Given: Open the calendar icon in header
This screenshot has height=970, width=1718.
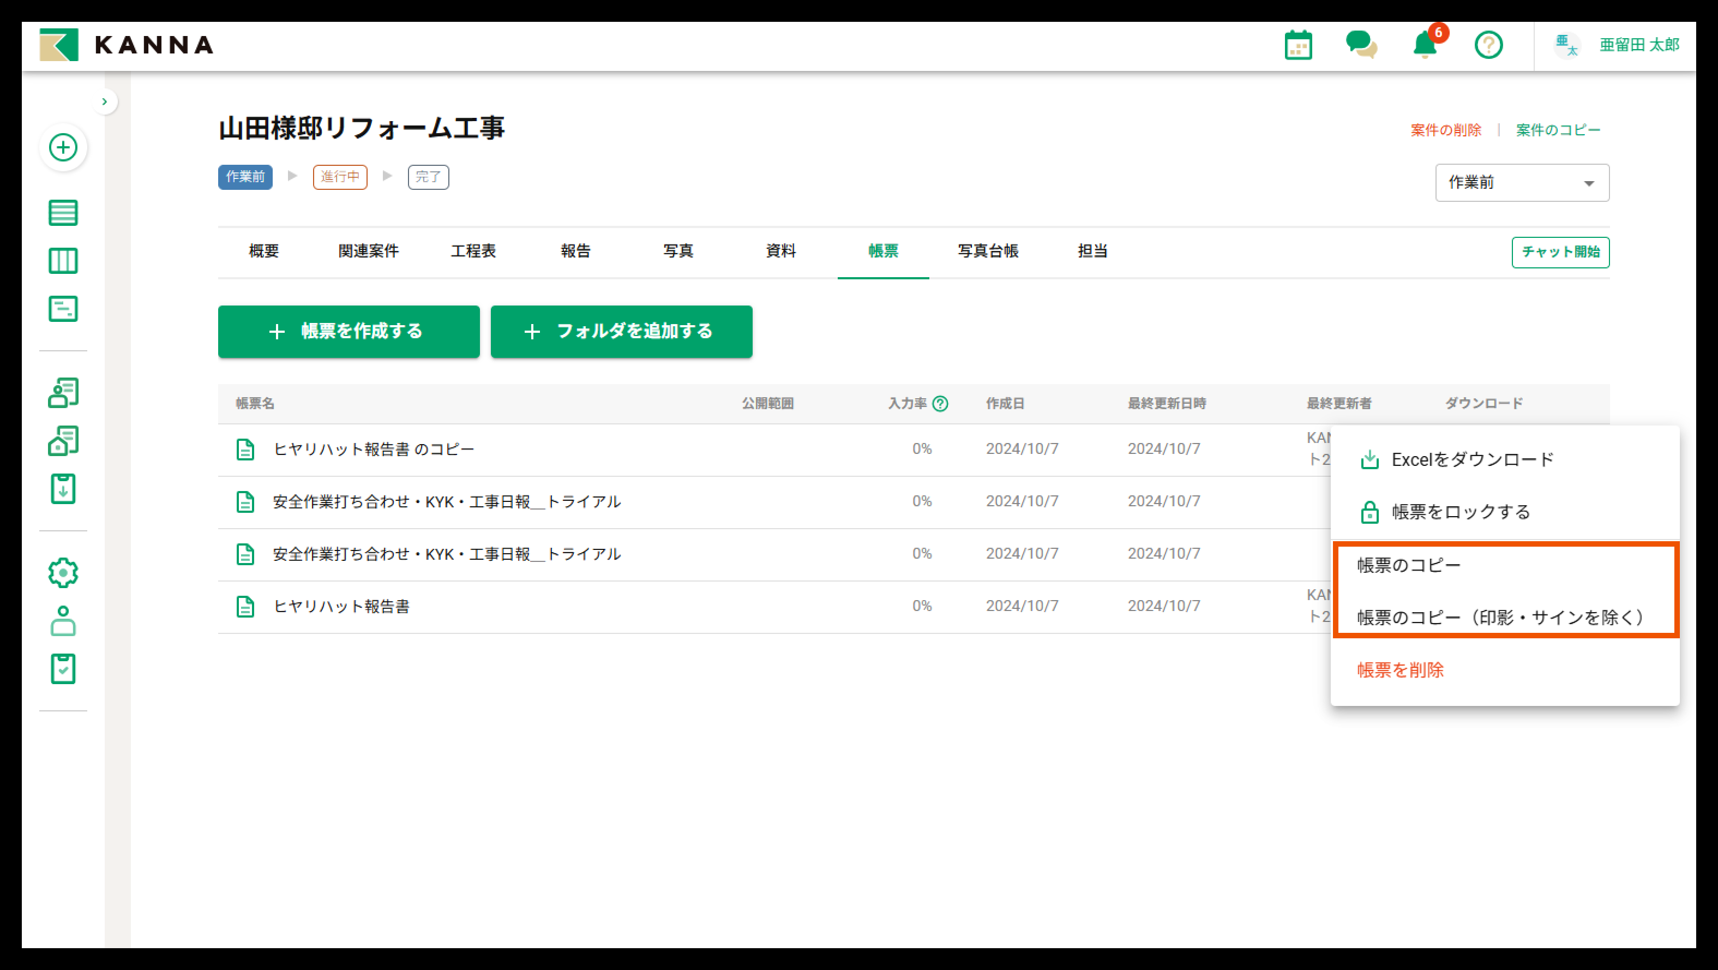Looking at the screenshot, I should pos(1298,45).
